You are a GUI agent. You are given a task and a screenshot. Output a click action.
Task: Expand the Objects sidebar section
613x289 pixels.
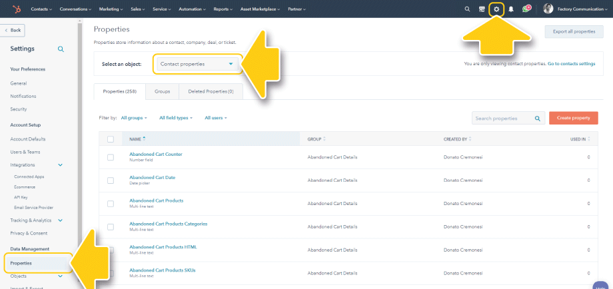click(60, 276)
